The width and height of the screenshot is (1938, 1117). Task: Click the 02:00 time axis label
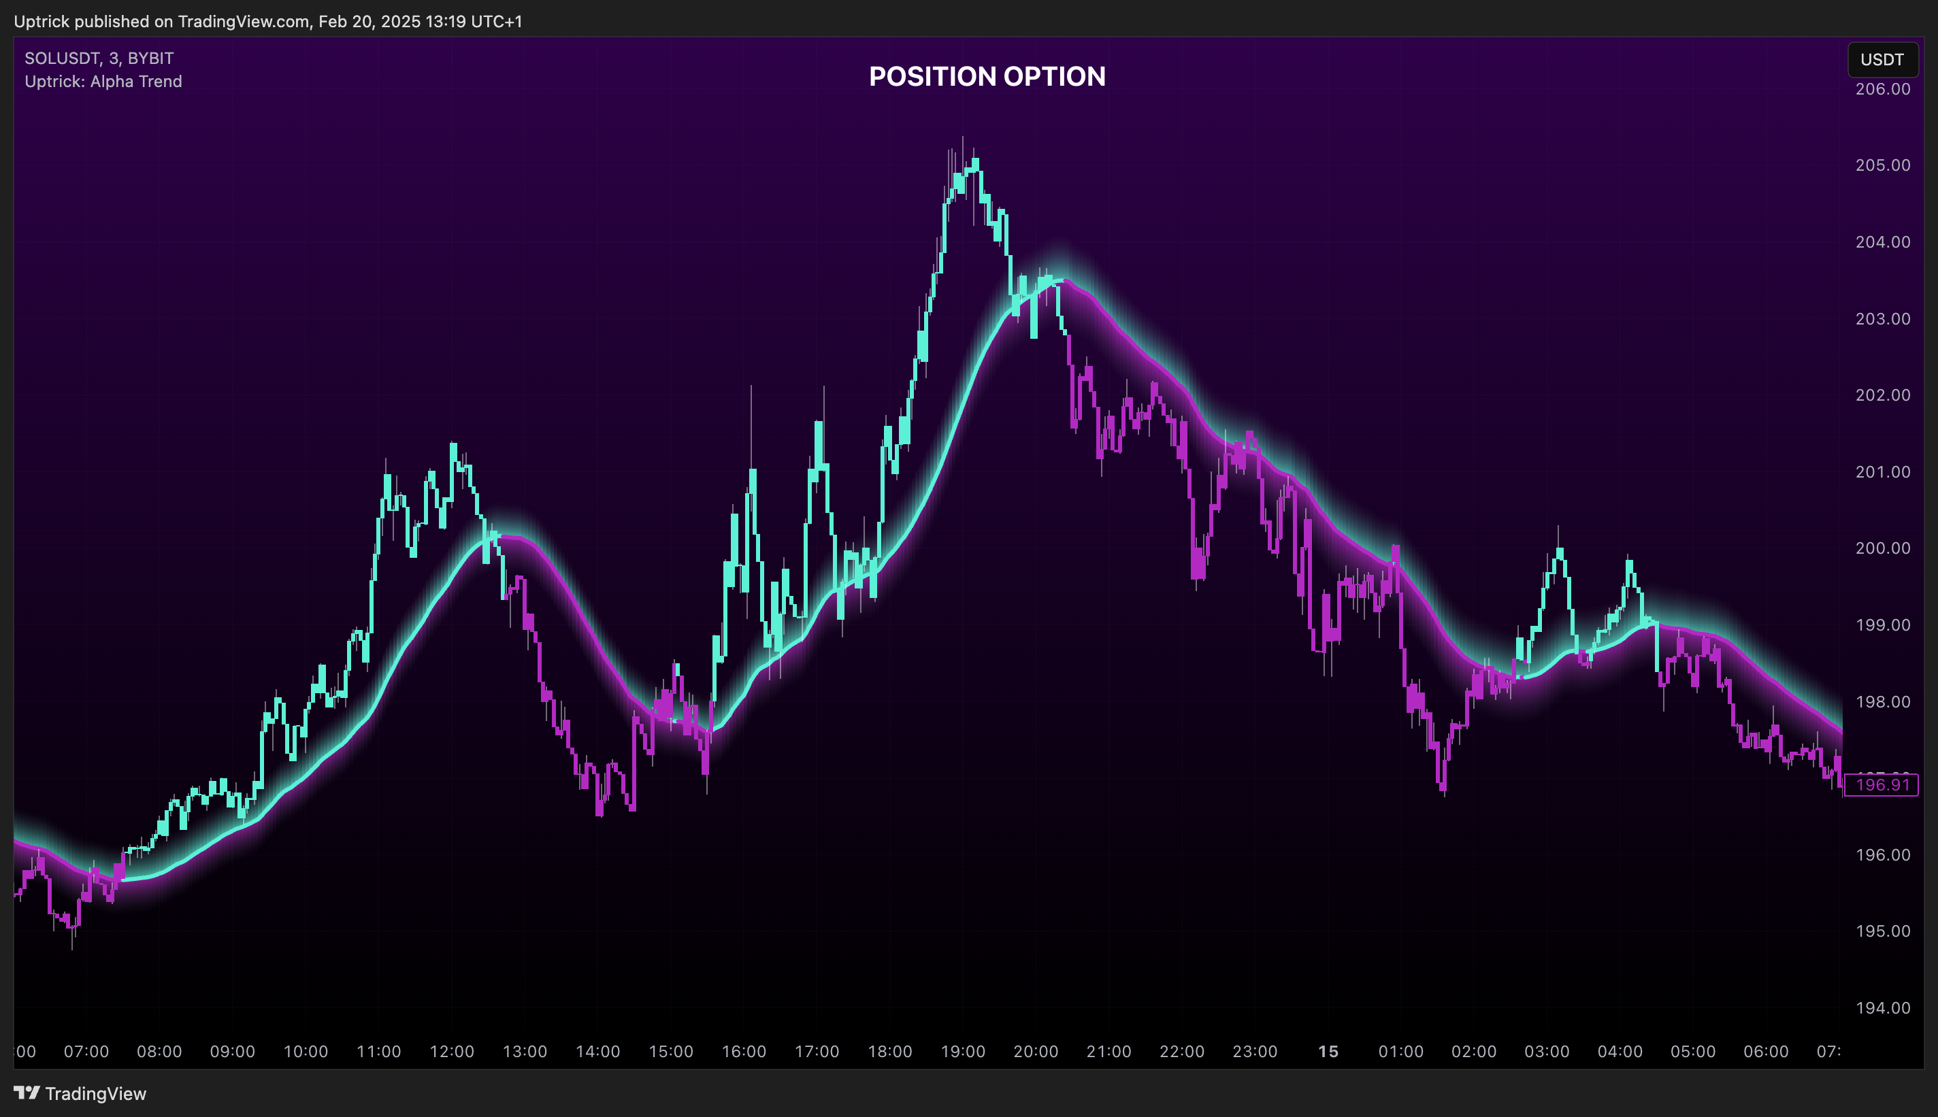[1474, 1051]
